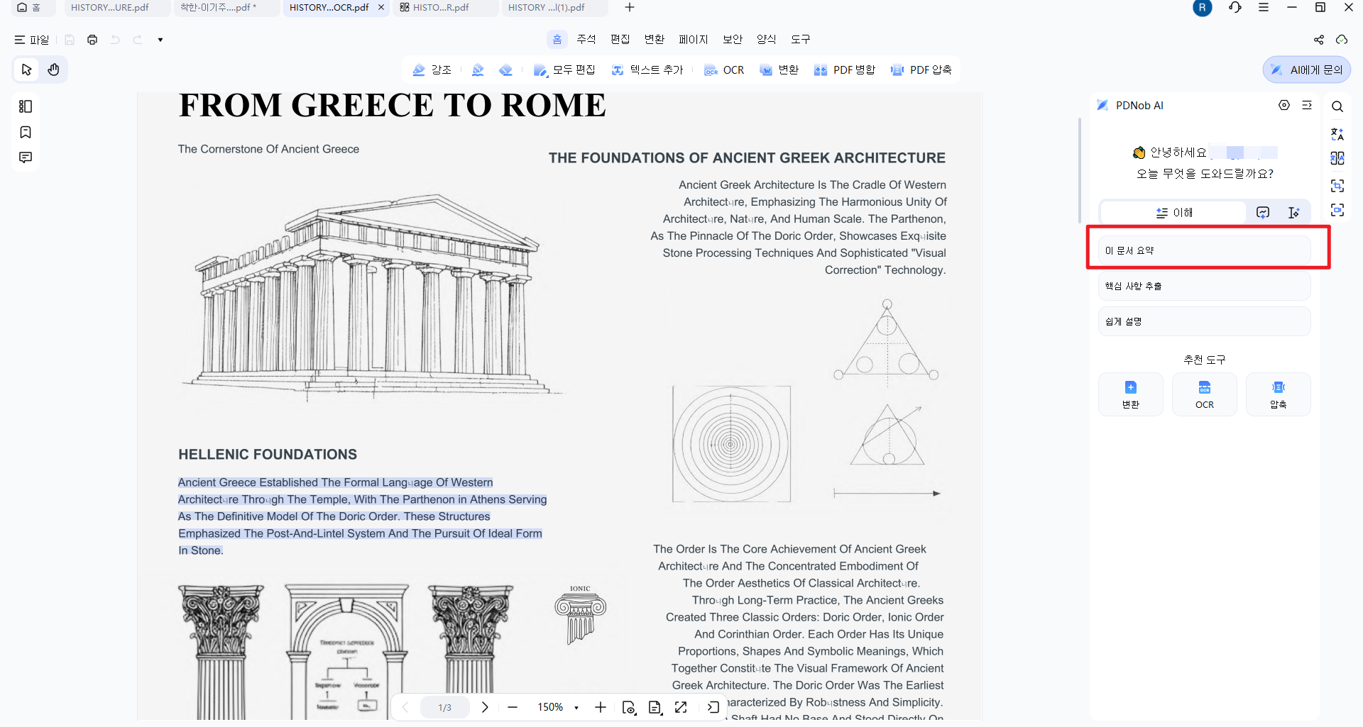Click the 핵심 사항 추출 suggestion
Viewport: 1363px width, 727px height.
[1204, 286]
